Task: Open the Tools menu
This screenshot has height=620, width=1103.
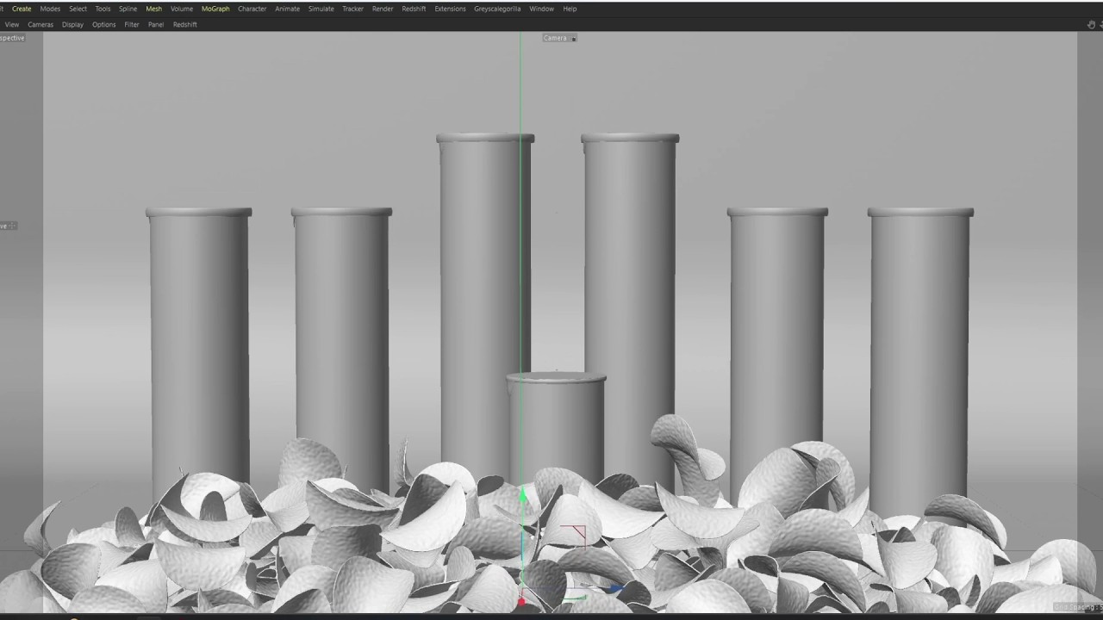Action: coord(103,9)
